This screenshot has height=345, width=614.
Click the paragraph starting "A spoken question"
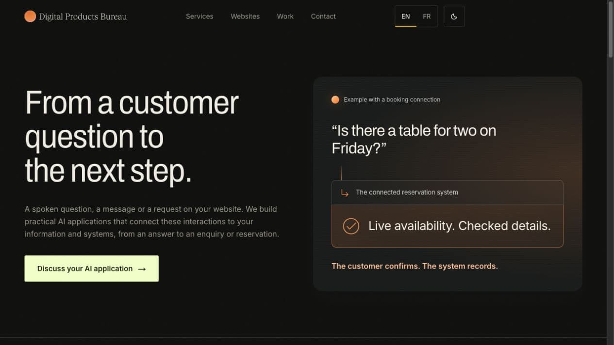click(152, 221)
